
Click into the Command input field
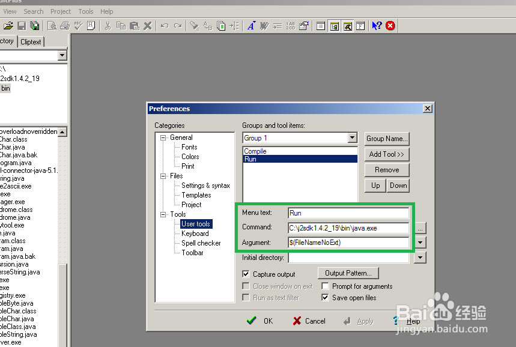tap(348, 228)
